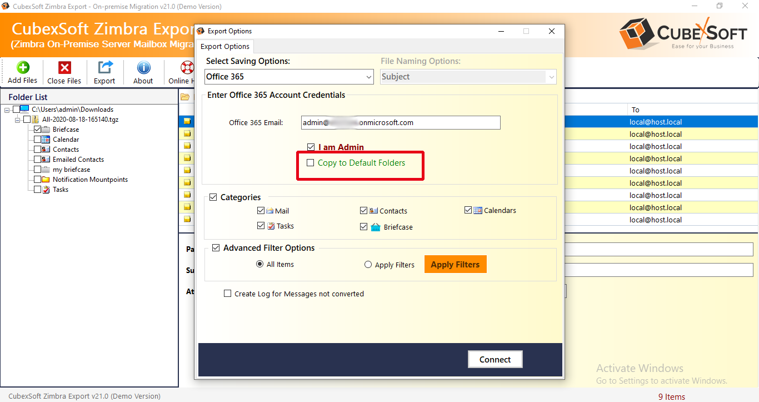The height and width of the screenshot is (402, 759).
Task: Enable Copy to Default Folders checkbox
Action: pos(311,163)
